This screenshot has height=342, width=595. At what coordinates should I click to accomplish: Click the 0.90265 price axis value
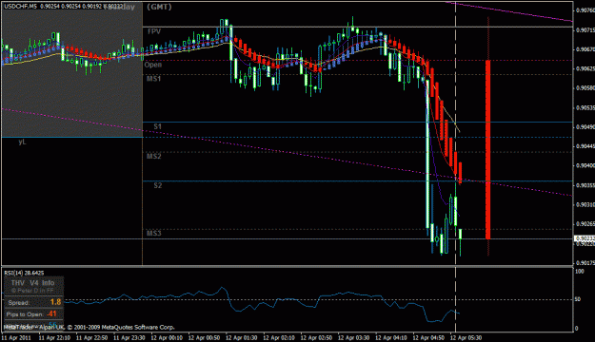(x=585, y=224)
